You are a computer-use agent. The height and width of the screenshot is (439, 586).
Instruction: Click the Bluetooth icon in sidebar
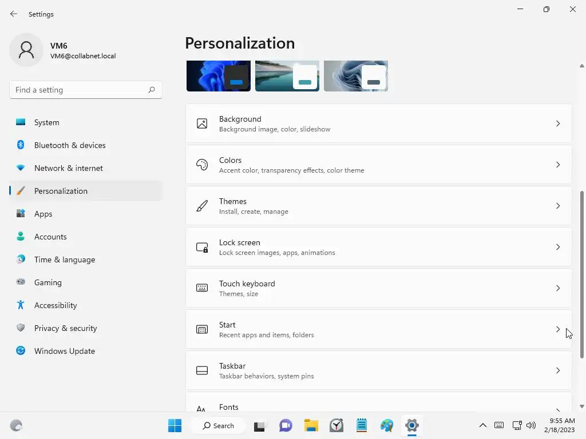(21, 145)
